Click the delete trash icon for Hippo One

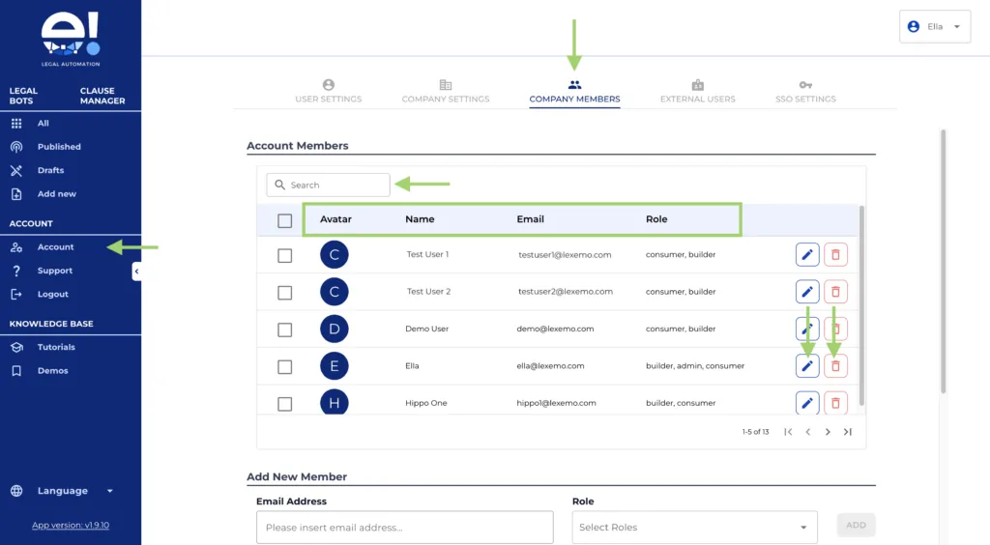[x=835, y=402]
